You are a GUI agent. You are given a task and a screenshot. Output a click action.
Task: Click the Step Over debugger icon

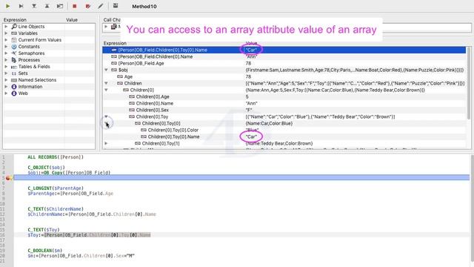[21, 6]
